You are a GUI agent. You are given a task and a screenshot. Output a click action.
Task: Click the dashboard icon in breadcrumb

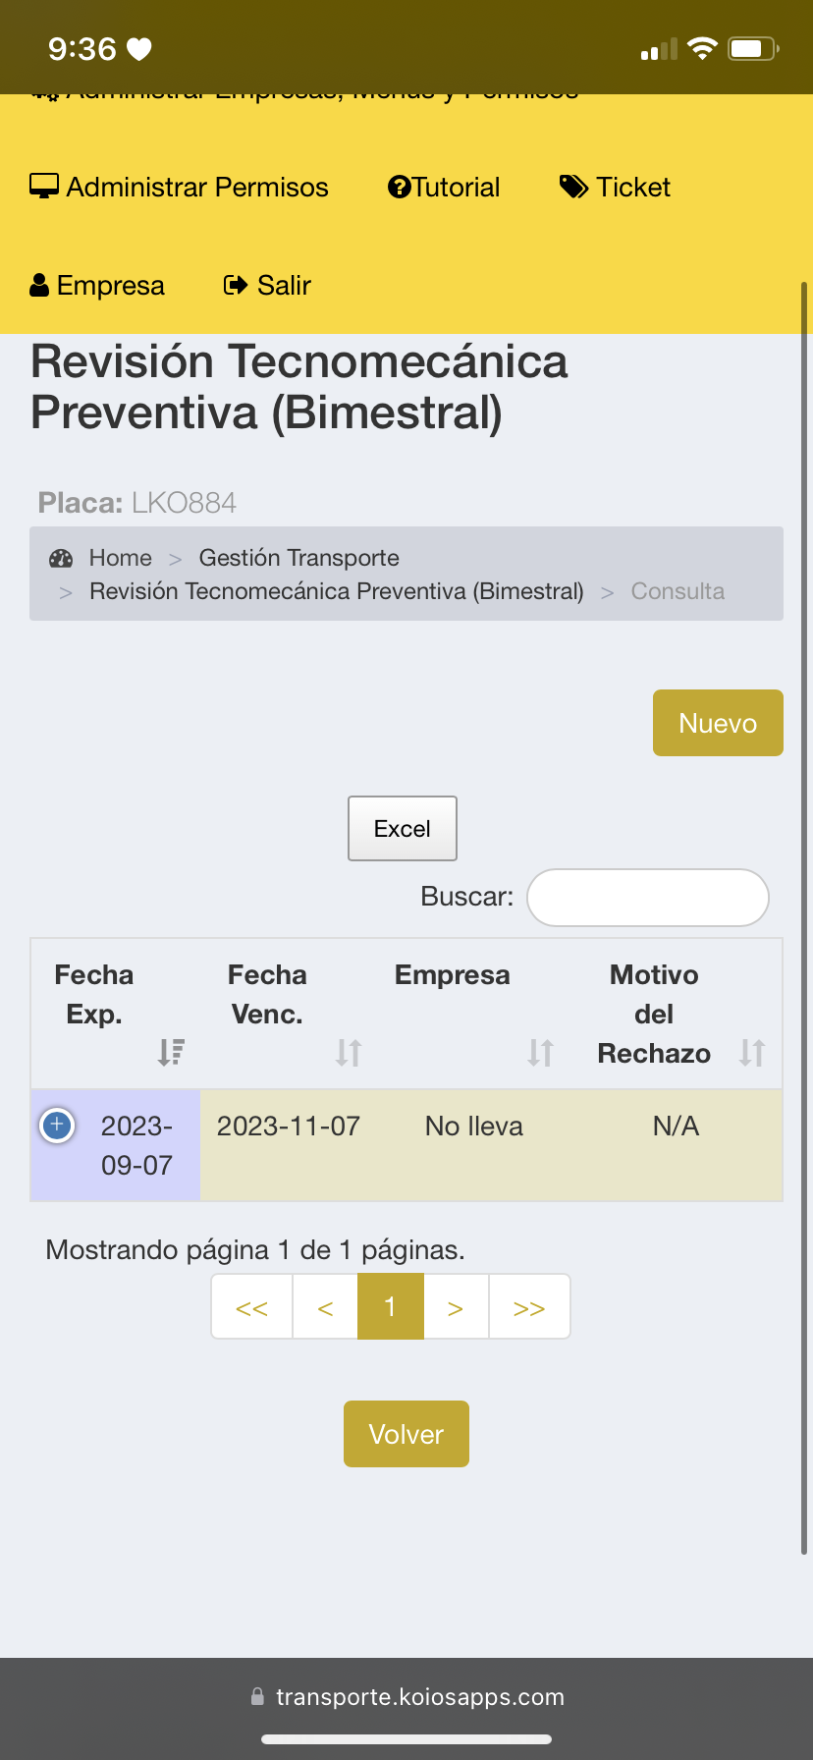tap(61, 559)
